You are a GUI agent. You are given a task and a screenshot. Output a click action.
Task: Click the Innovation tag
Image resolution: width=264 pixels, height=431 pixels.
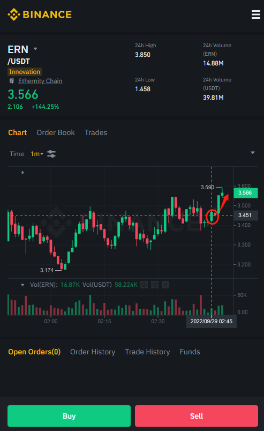tap(25, 72)
